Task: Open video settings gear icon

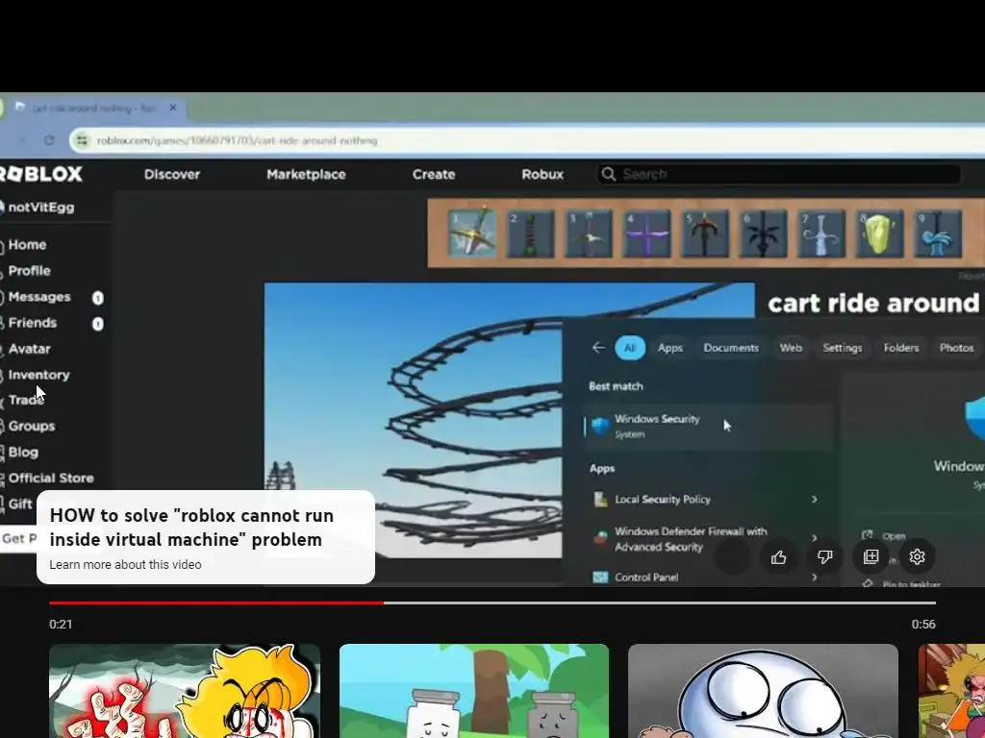Action: pyautogui.click(x=917, y=556)
